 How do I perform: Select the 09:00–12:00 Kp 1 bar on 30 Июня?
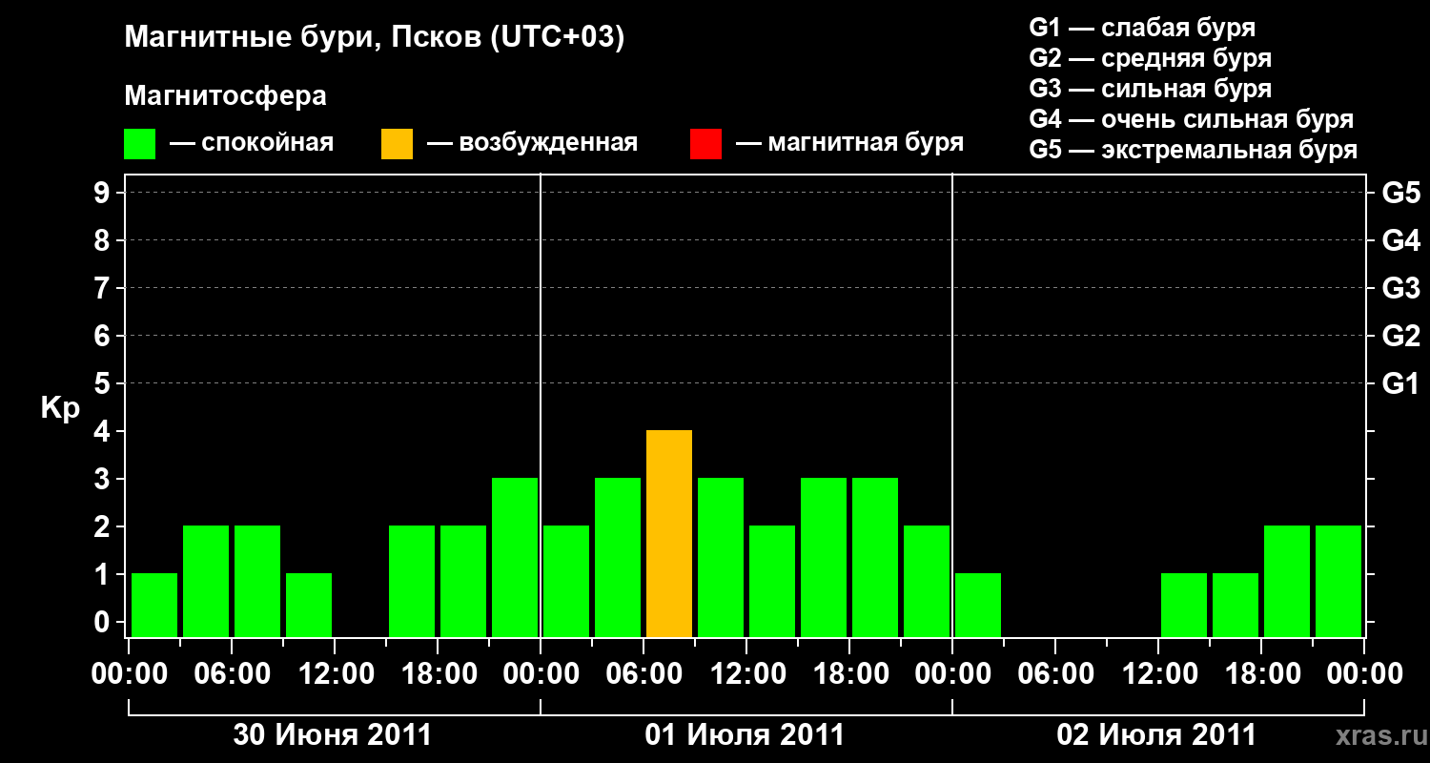[309, 605]
